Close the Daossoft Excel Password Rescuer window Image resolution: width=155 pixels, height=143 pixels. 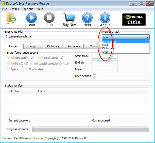pos(150,4)
